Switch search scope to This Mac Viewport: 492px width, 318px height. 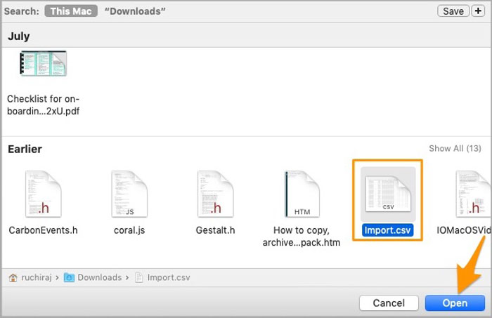[x=71, y=11]
